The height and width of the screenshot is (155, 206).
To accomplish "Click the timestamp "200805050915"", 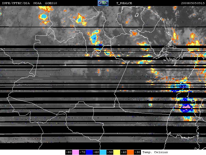I will coord(193,3).
